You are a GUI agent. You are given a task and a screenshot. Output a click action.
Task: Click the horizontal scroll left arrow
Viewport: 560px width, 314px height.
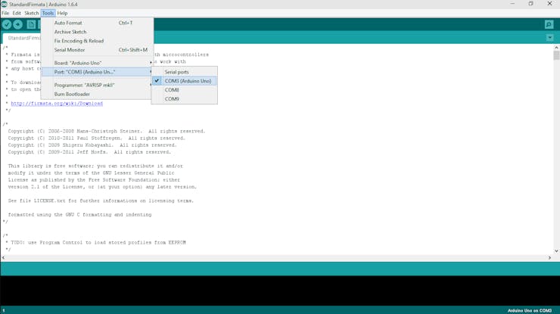click(3, 257)
